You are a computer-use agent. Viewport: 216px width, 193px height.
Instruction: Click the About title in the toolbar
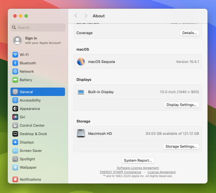coord(98,16)
